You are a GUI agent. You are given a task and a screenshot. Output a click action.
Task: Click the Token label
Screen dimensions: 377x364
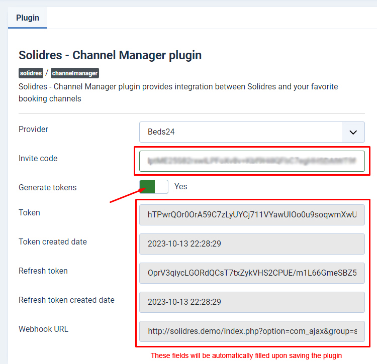tap(29, 212)
